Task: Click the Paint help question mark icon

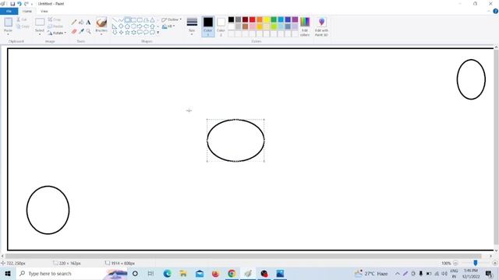Action: [x=496, y=11]
